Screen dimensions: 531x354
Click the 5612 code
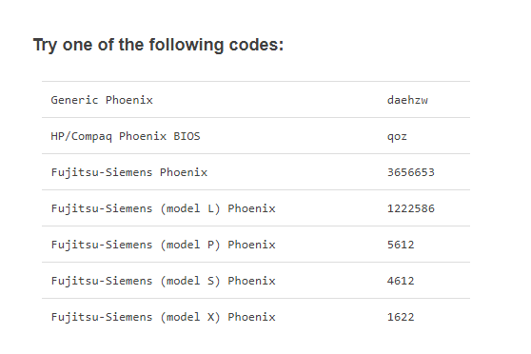tap(401, 245)
